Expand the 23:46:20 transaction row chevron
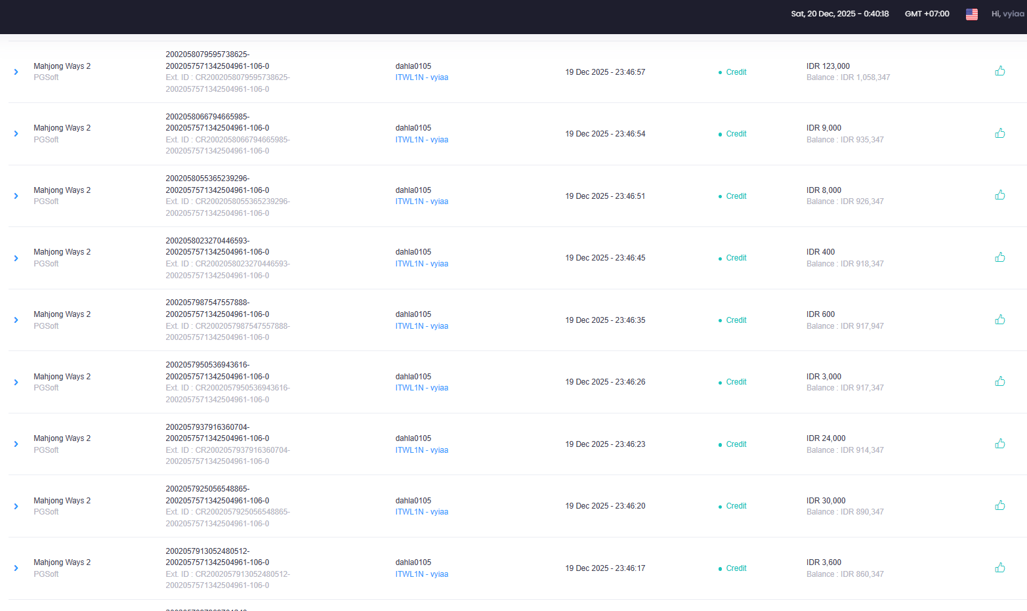 tap(16, 506)
